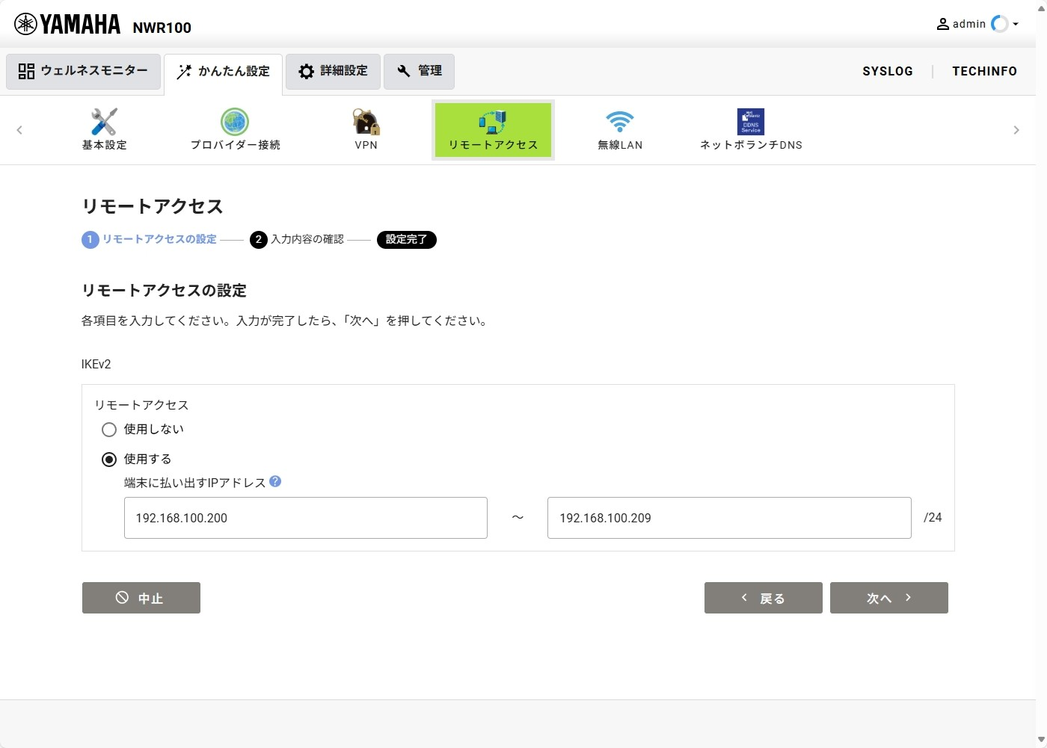Select the 使用しない radio button

(x=109, y=430)
